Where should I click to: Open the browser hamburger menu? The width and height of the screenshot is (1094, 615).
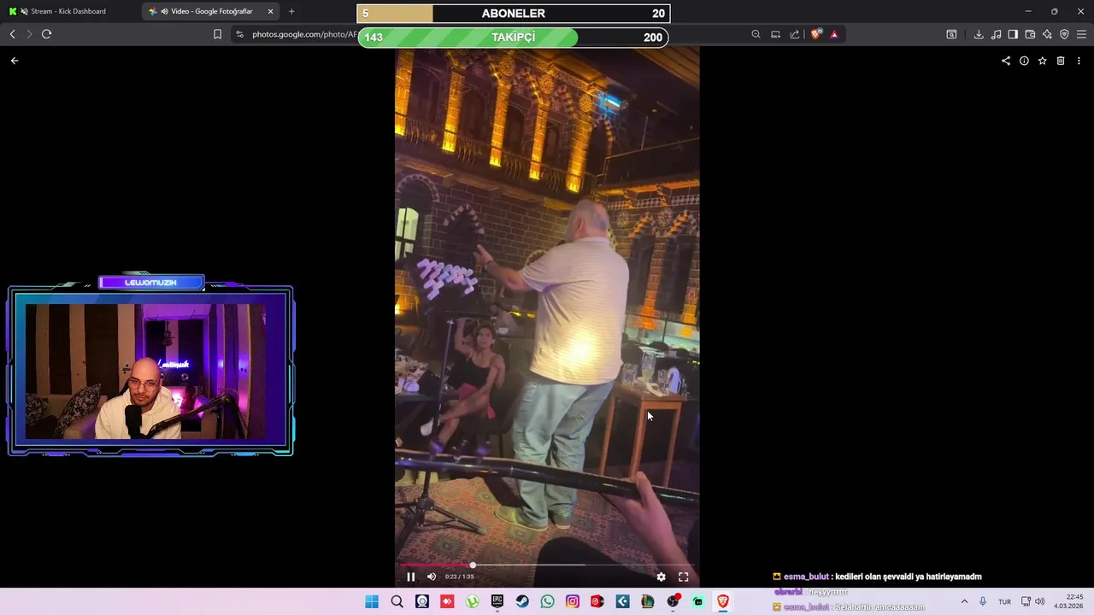coord(1081,34)
